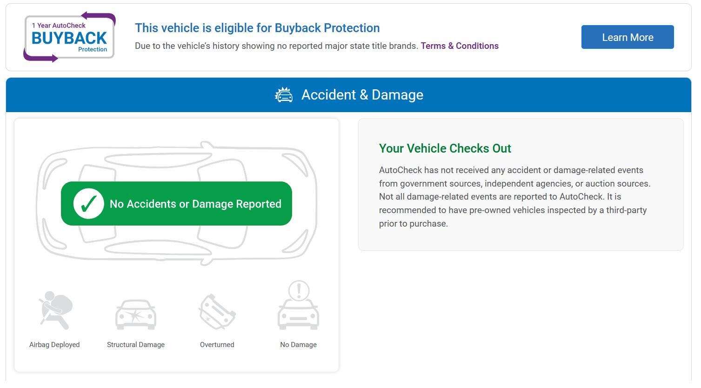Click the title brands description text
This screenshot has width=701, height=388.
click(x=276, y=46)
